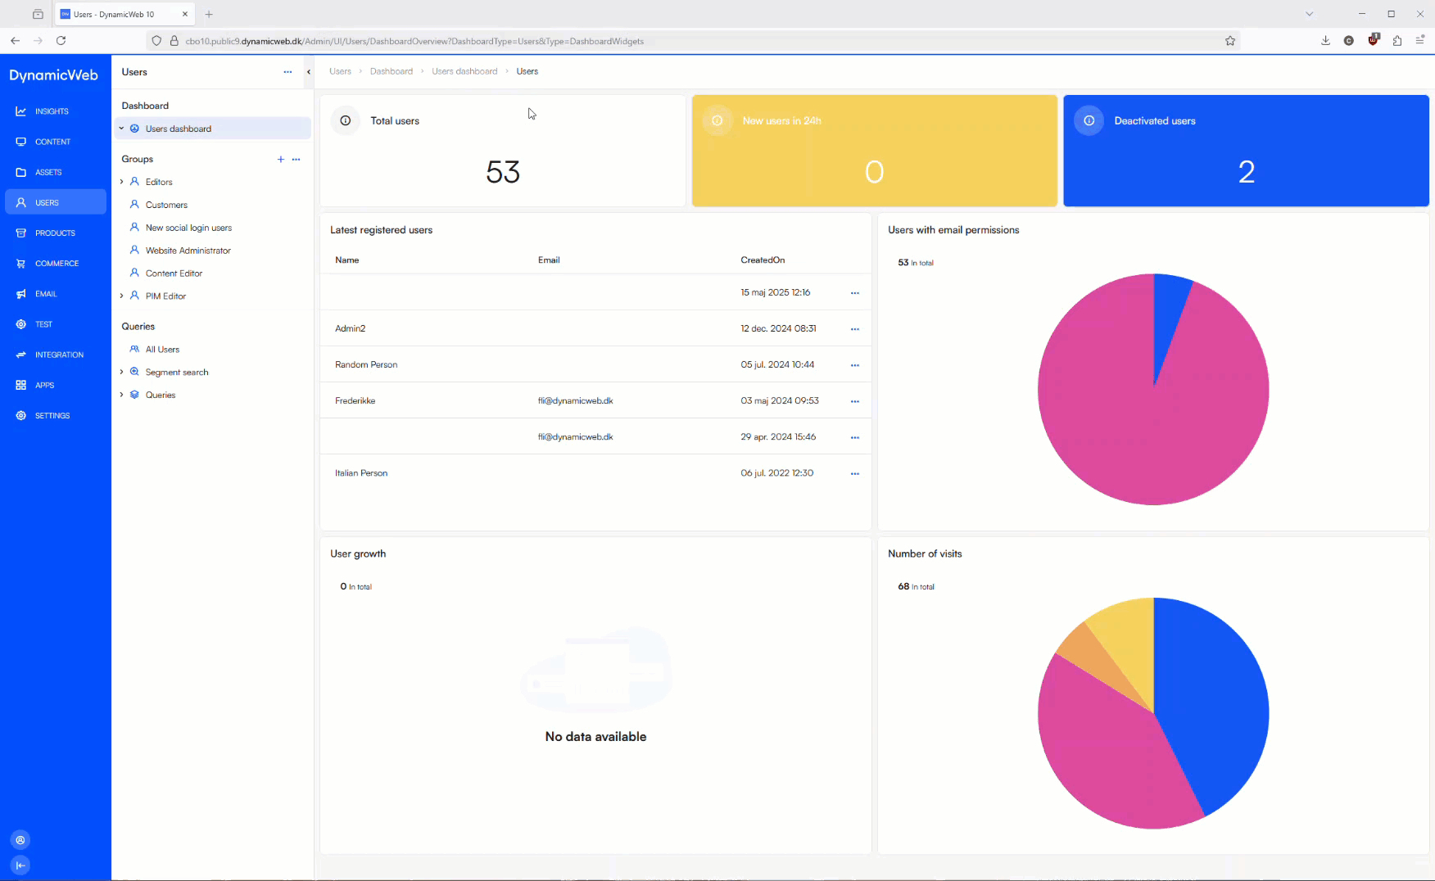
Task: Open the Products section in sidebar
Action: pos(54,233)
